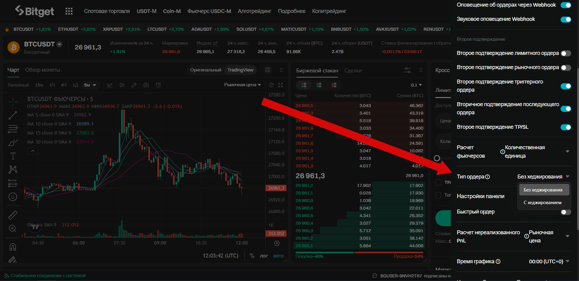The image size is (579, 281).
Task: Disable trigger order second confirmation
Action: click(x=566, y=86)
